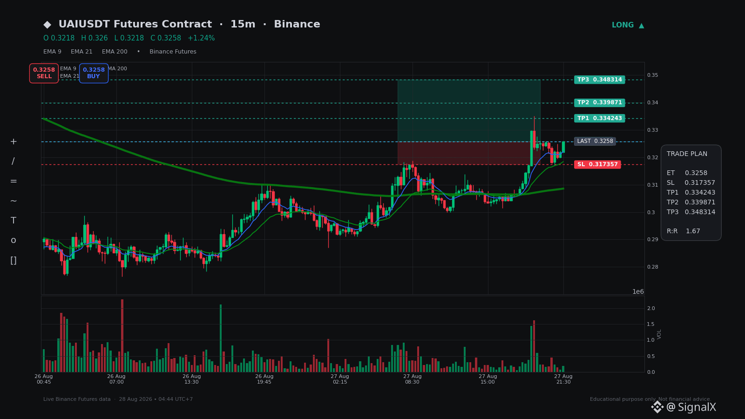Click the high value H 0.326
The width and height of the screenshot is (745, 419).
95,38
